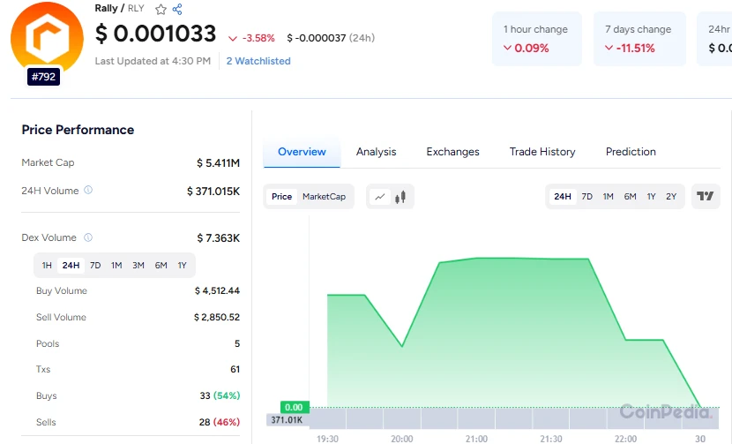Set chart range to 1Y
Screen dimensions: 732x444
[651, 197]
